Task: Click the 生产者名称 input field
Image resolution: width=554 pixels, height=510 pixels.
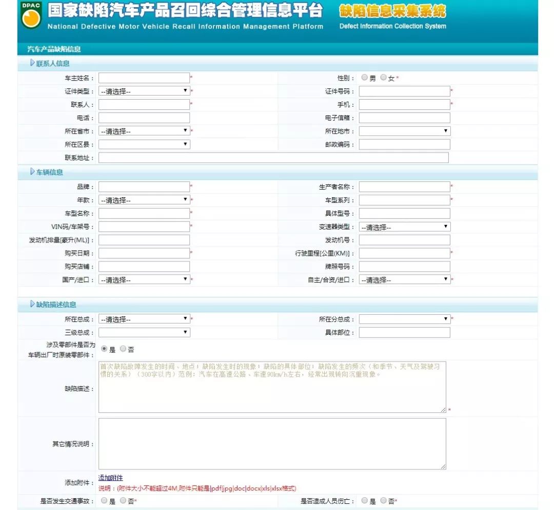Action: pos(405,187)
